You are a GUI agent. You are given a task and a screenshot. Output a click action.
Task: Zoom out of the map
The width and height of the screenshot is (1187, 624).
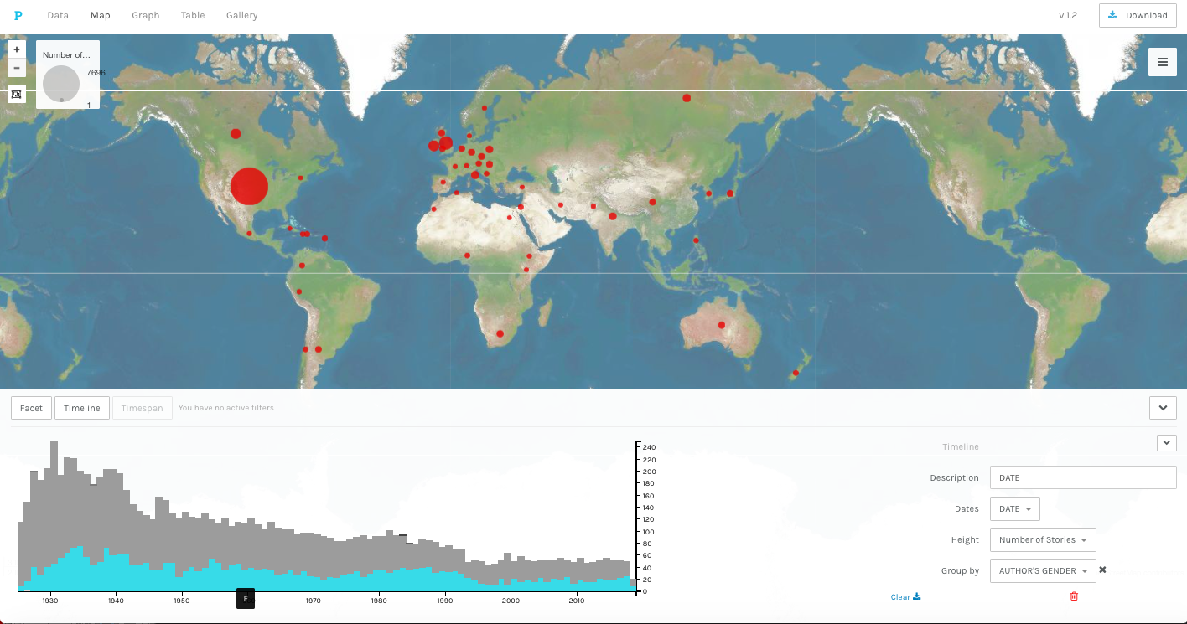17,68
